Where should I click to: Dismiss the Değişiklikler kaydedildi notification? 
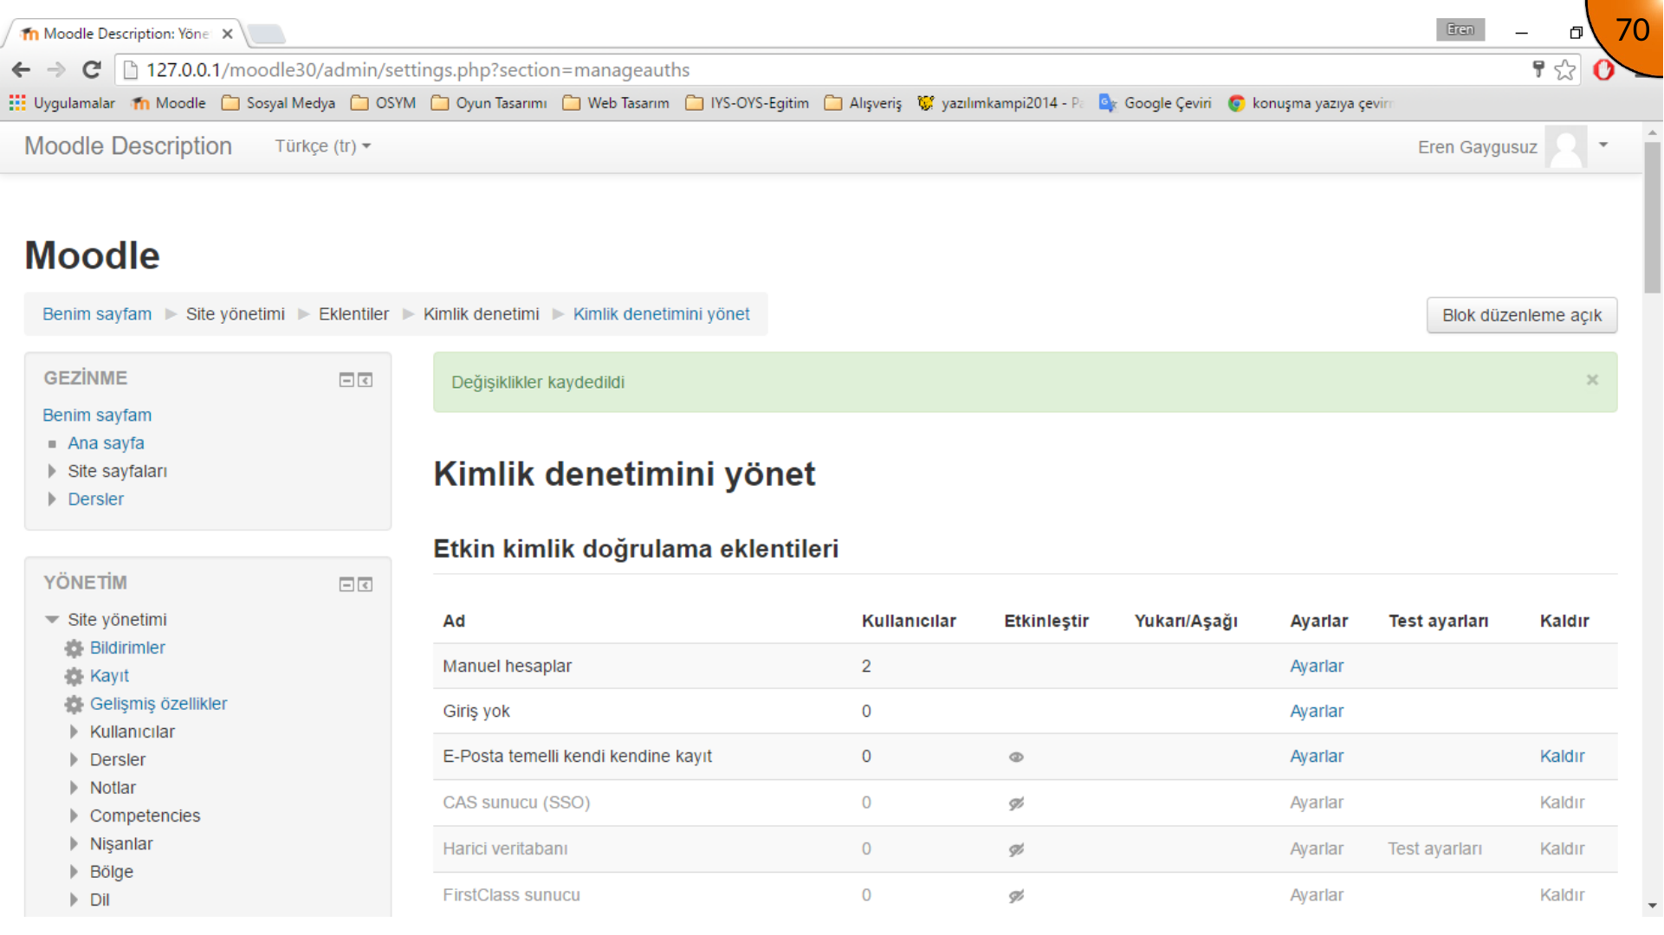point(1592,380)
